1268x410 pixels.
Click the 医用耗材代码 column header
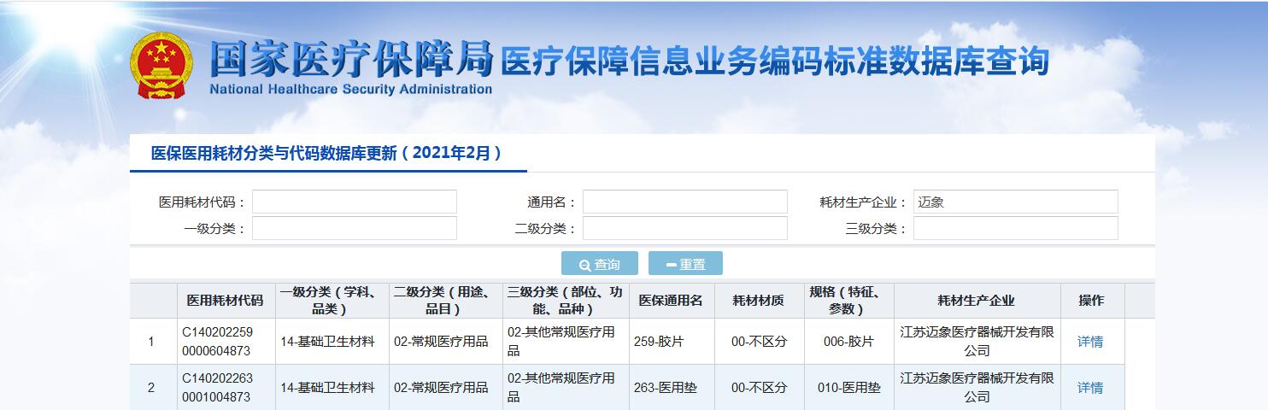click(x=226, y=301)
